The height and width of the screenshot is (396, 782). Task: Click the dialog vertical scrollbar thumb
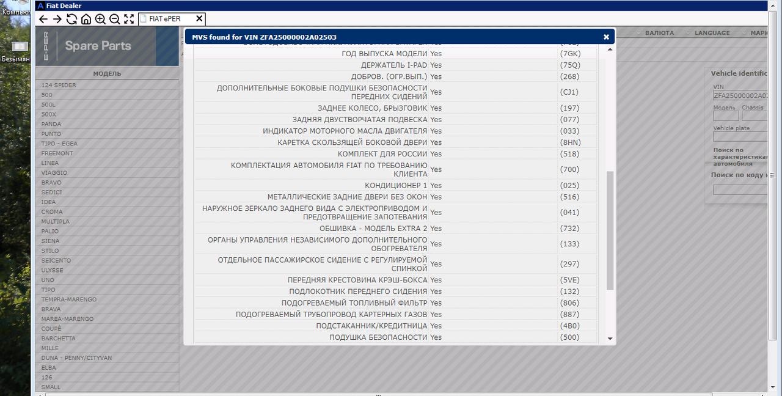pyautogui.click(x=610, y=230)
